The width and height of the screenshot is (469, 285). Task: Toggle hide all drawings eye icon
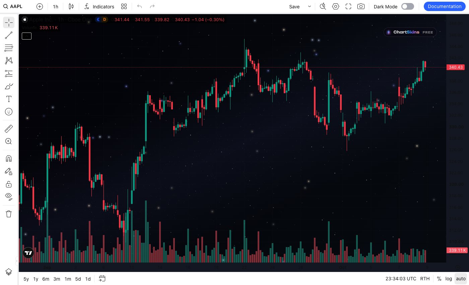(x=9, y=197)
